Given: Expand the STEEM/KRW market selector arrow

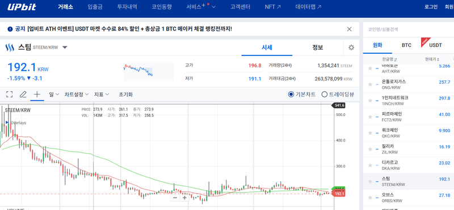Looking at the screenshot, I should point(65,48).
